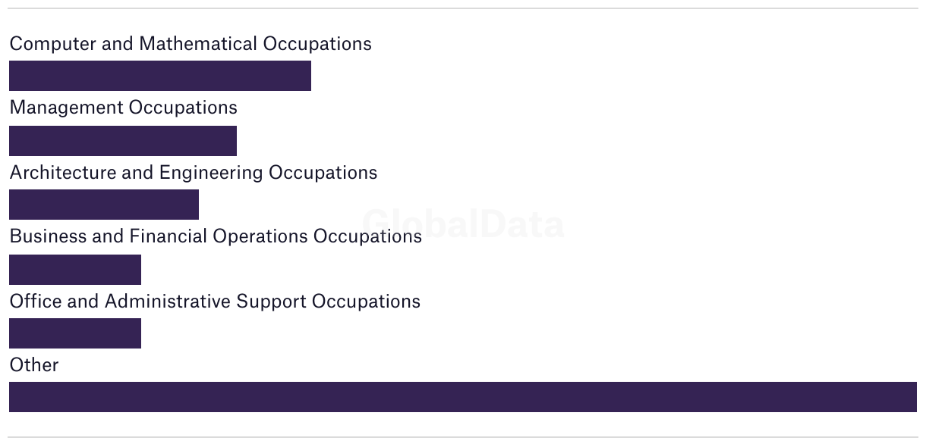The image size is (926, 447).
Task: Click the Business and Financial Operations Occupations label
Action: 216,236
